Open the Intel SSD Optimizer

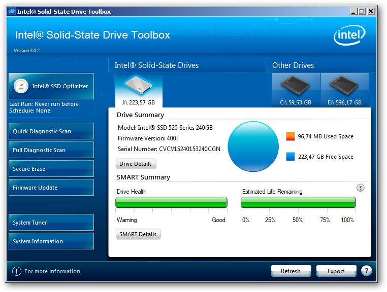pyautogui.click(x=51, y=86)
